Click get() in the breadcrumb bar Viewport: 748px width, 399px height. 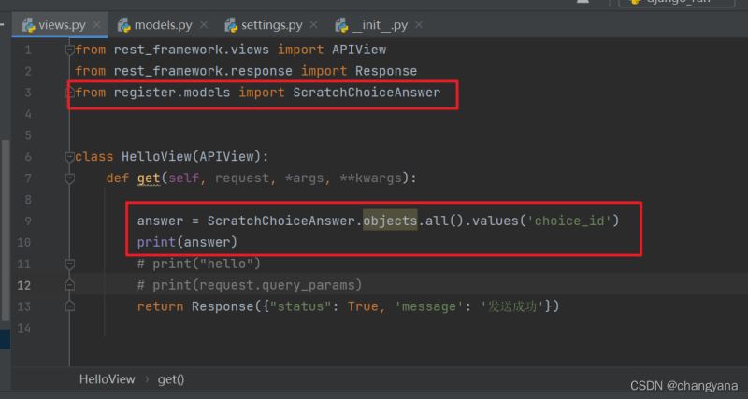[171, 379]
